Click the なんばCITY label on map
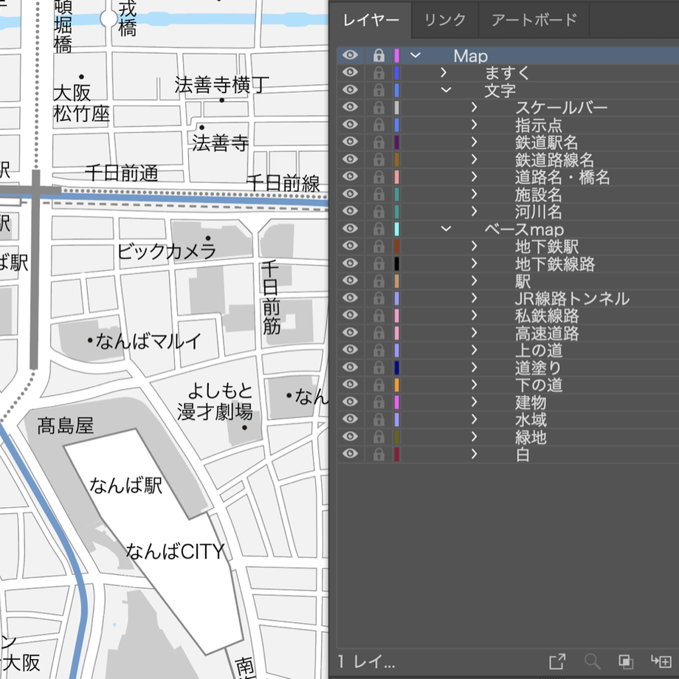 pos(175,552)
